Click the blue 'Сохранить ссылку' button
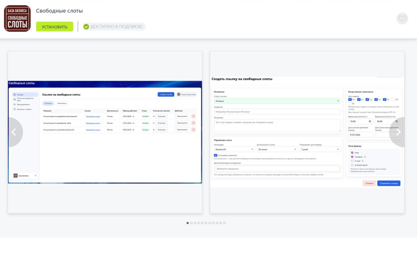Screen dimensions: 417x256 (x=389, y=183)
